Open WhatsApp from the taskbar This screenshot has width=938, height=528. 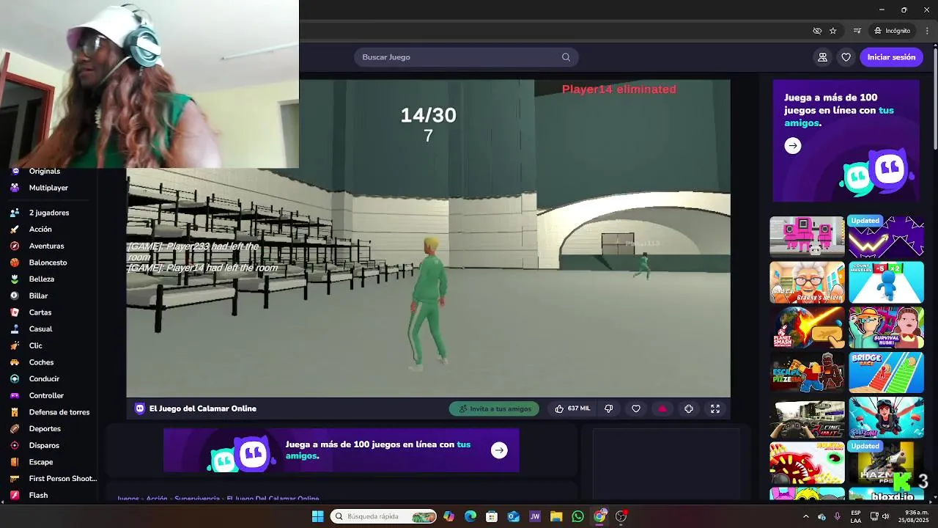[x=578, y=516]
